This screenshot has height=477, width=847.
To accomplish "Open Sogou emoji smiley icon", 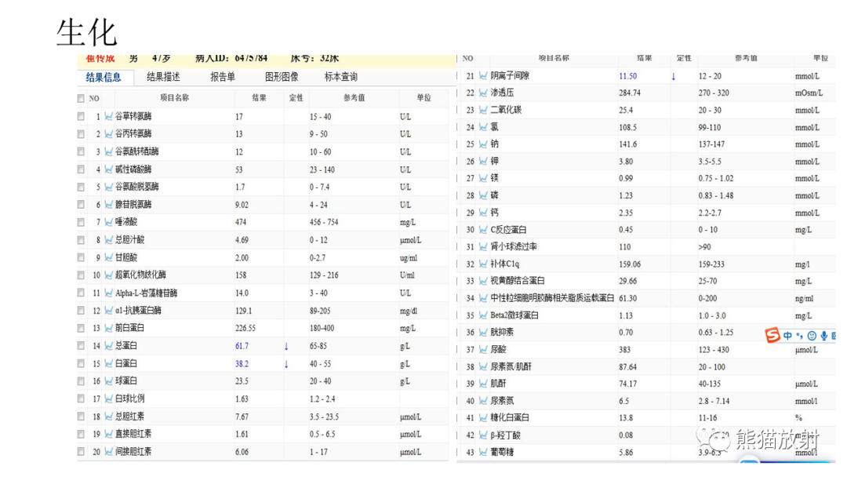I will [x=812, y=336].
